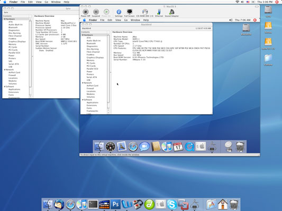Viewport: 282px width, 211px height.
Task: Open the host Dock Trash
Action: pos(234,204)
